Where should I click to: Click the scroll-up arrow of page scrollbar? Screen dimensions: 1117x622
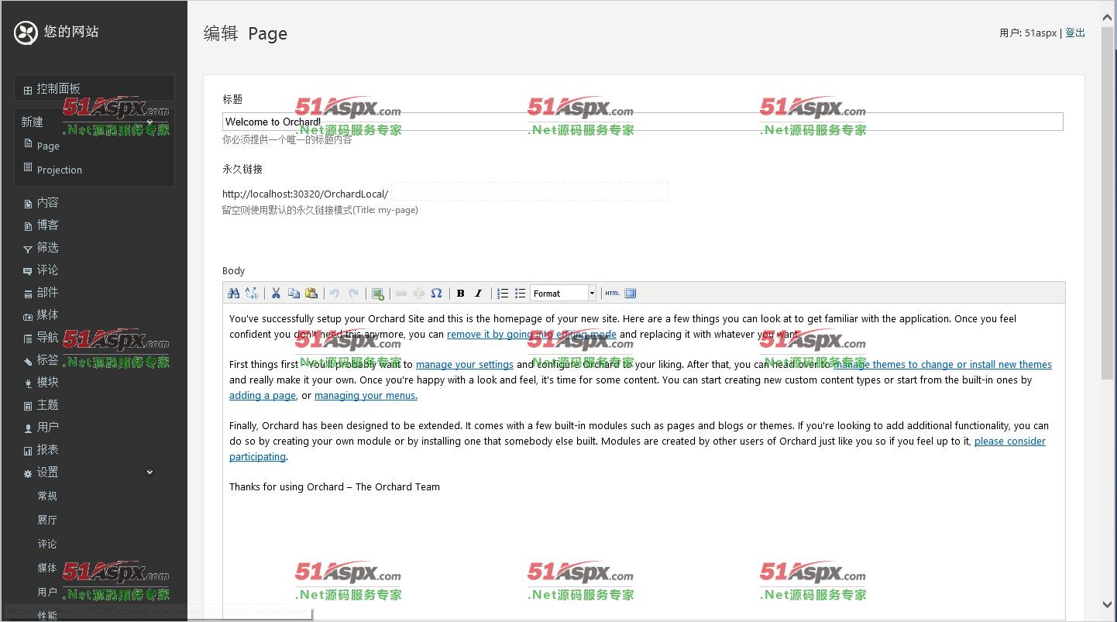1108,17
